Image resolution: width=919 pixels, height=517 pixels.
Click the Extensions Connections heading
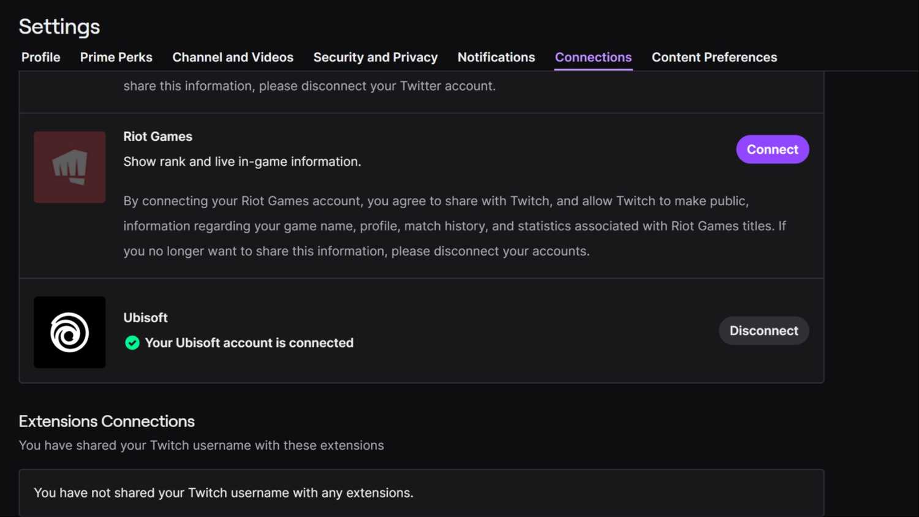coord(107,421)
